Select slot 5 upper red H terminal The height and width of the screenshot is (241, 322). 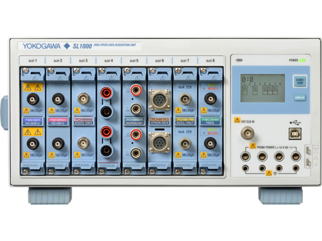point(136,90)
